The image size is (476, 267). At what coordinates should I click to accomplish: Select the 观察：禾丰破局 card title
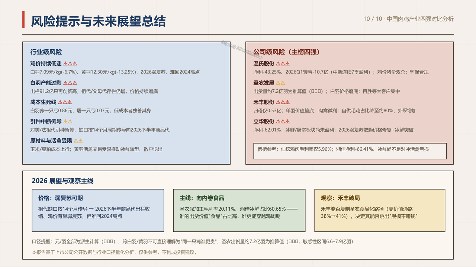click(x=341, y=198)
